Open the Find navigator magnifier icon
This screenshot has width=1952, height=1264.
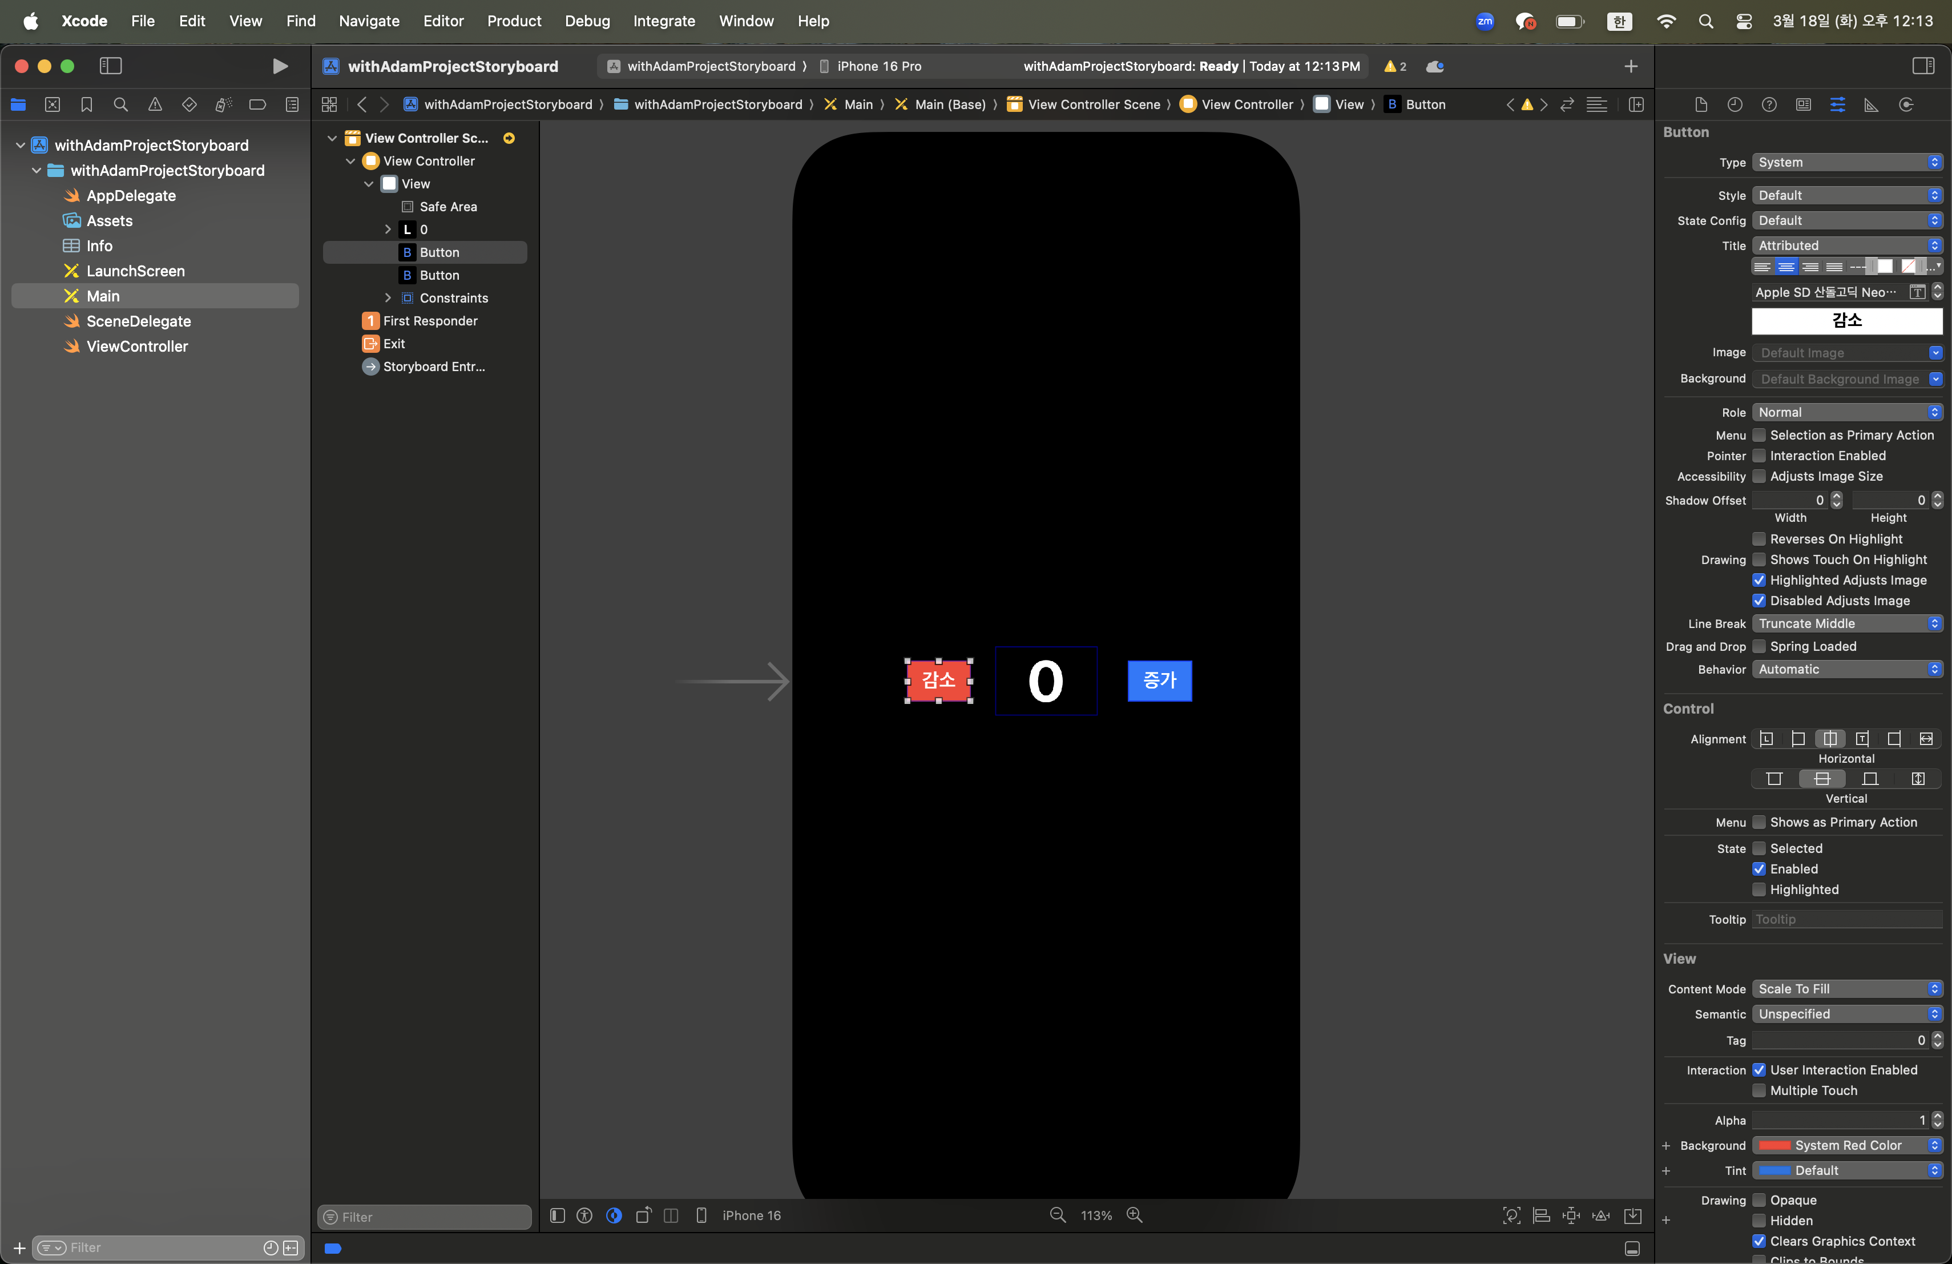tap(120, 104)
